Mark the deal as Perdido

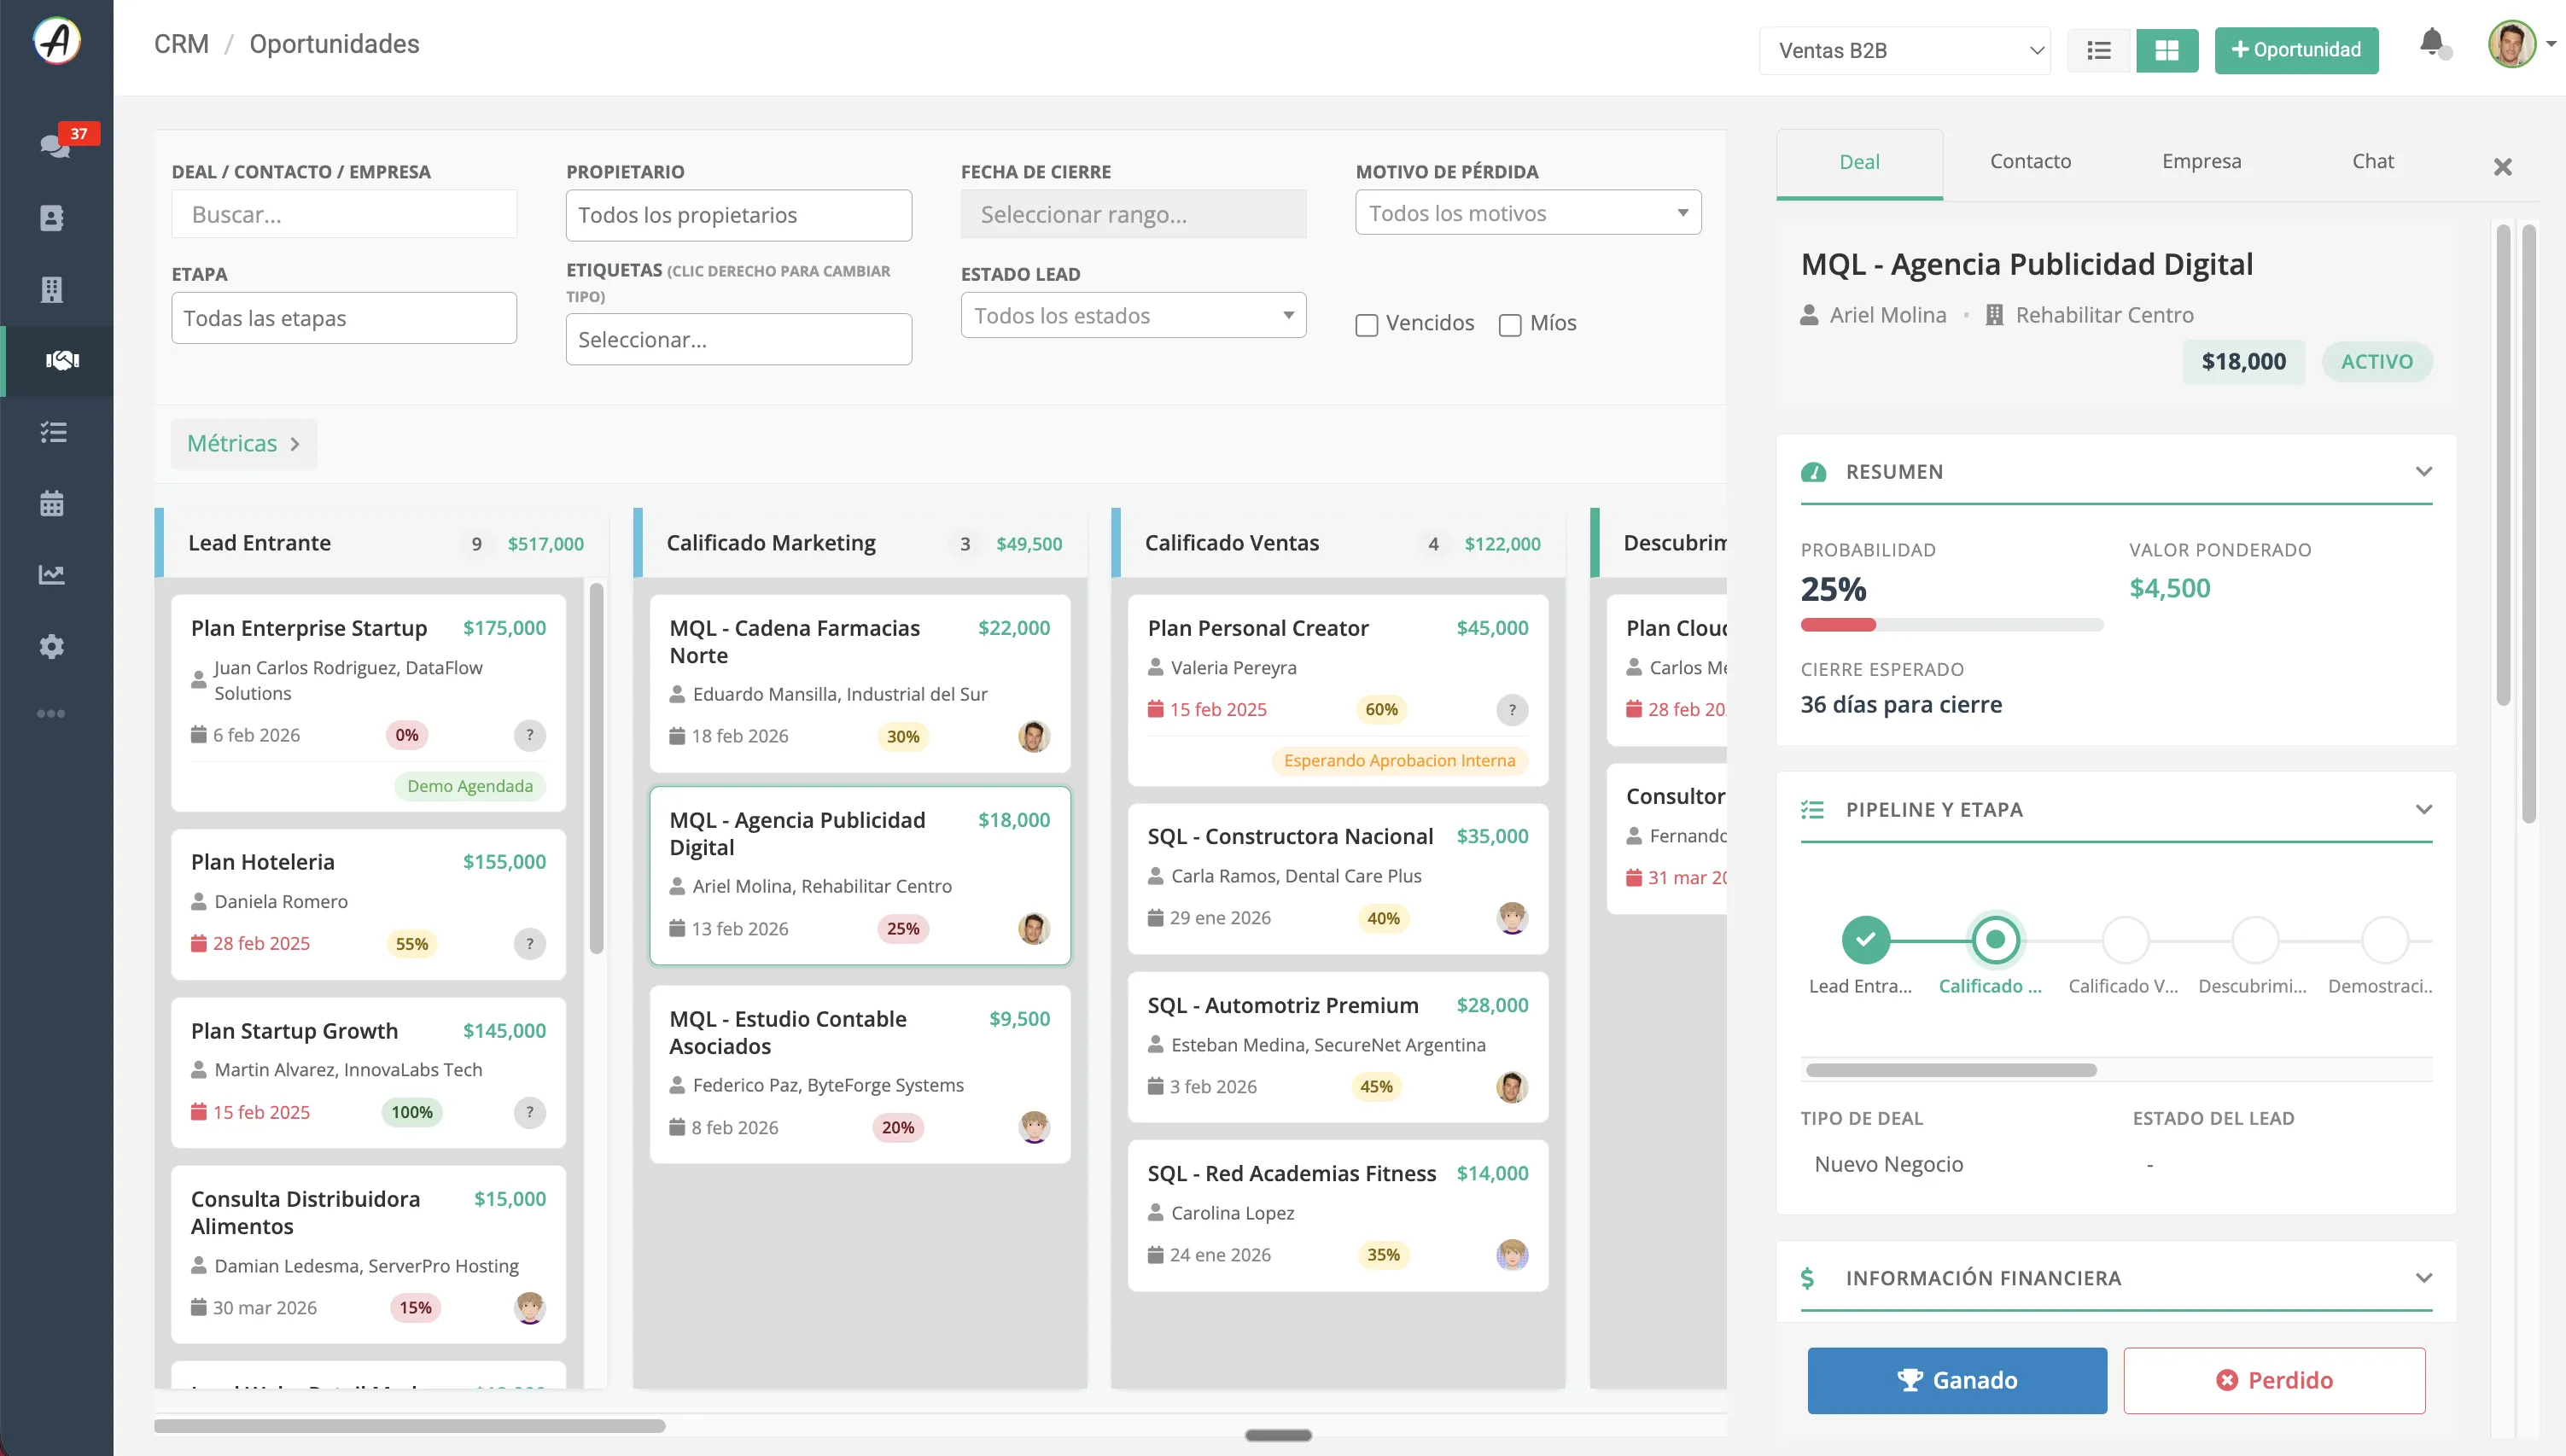2274,1380
